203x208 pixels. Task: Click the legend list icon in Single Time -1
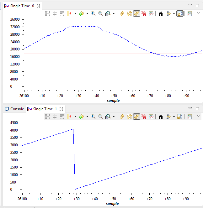[190, 117]
